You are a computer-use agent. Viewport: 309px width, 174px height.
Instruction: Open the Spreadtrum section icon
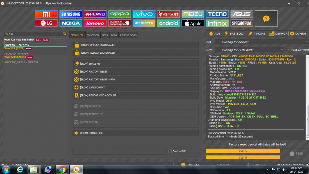coord(242,23)
